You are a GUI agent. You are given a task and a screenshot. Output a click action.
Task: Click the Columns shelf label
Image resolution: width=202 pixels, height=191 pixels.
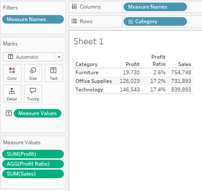[90, 7]
